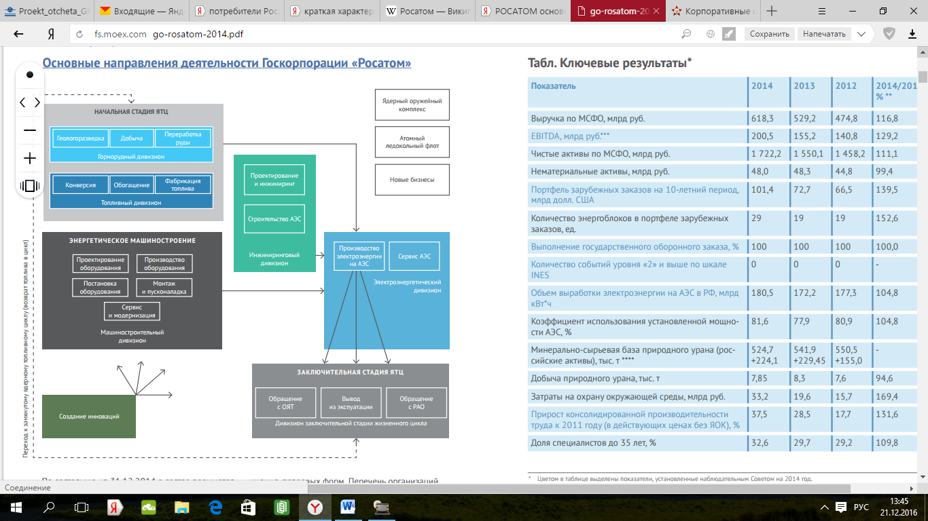
Task: Click Вывод из экспуатации box
Action: click(350, 402)
